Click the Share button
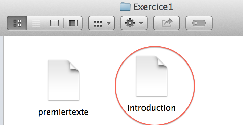The width and height of the screenshot is (243, 125). 167,23
